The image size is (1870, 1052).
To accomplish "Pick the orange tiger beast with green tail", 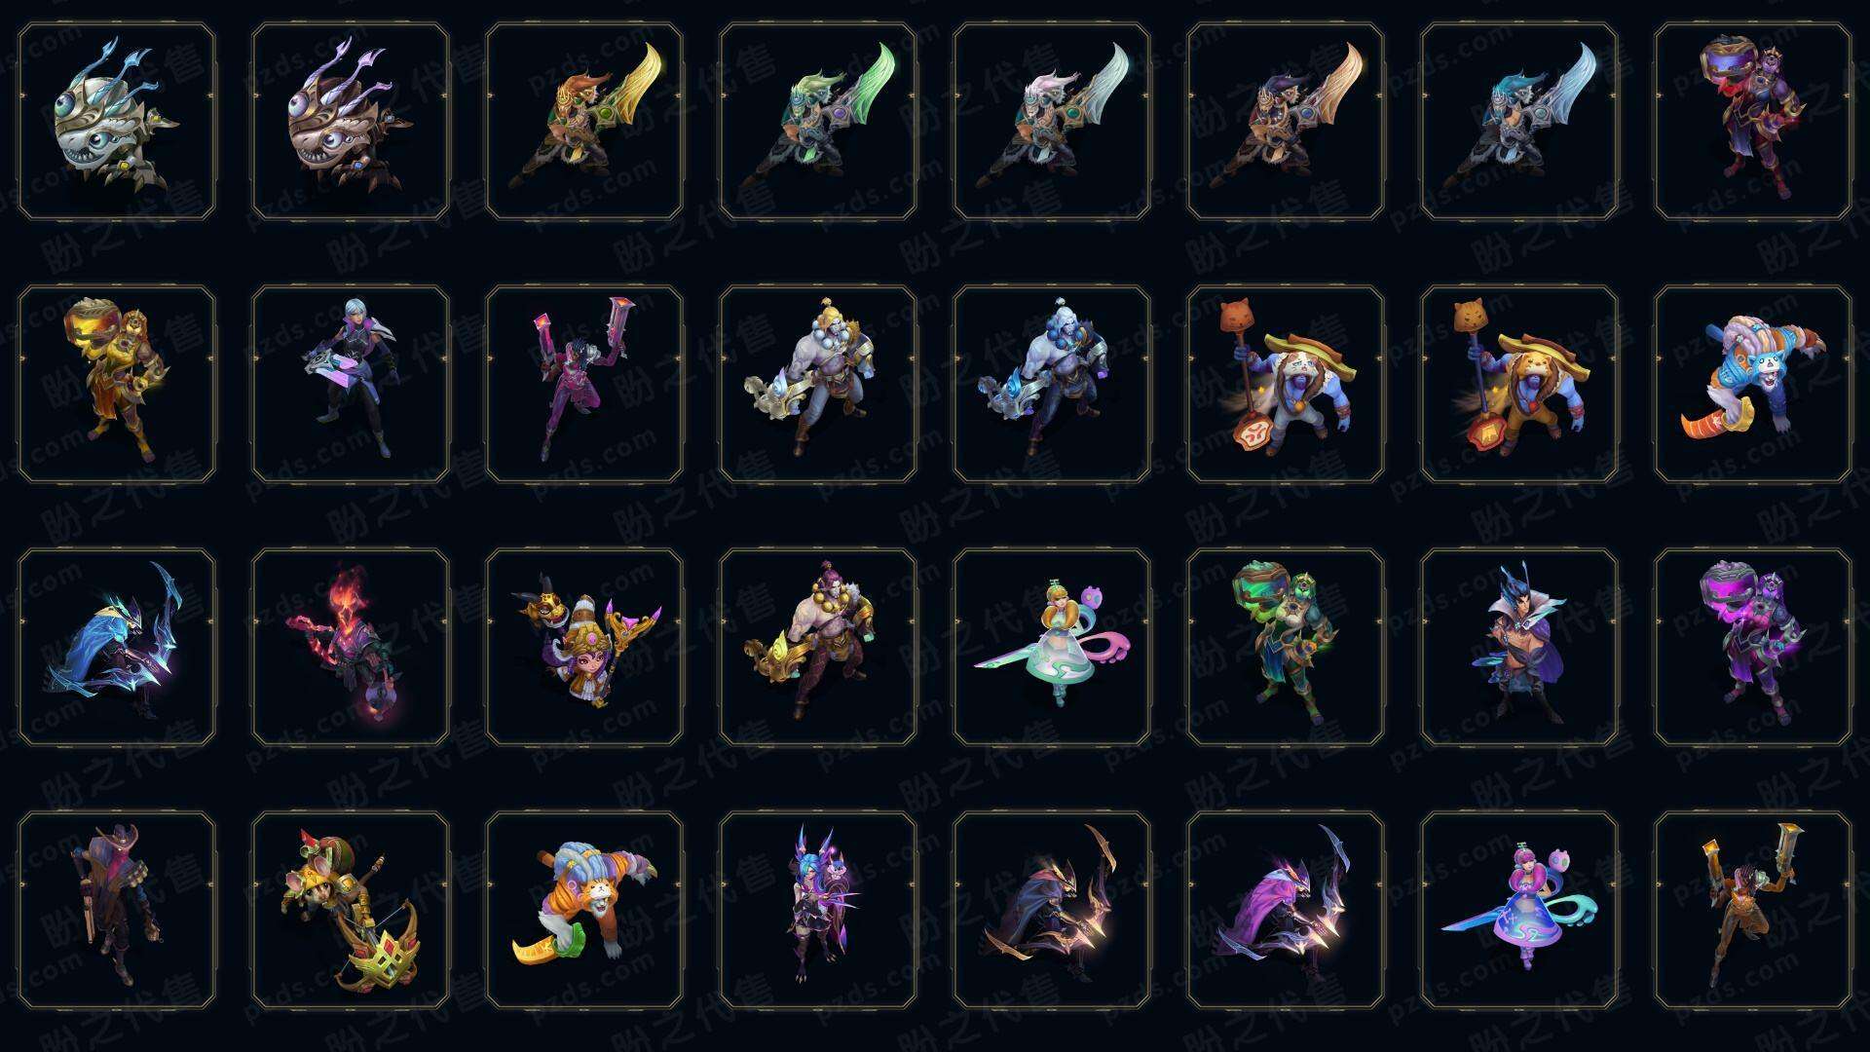I will (584, 910).
